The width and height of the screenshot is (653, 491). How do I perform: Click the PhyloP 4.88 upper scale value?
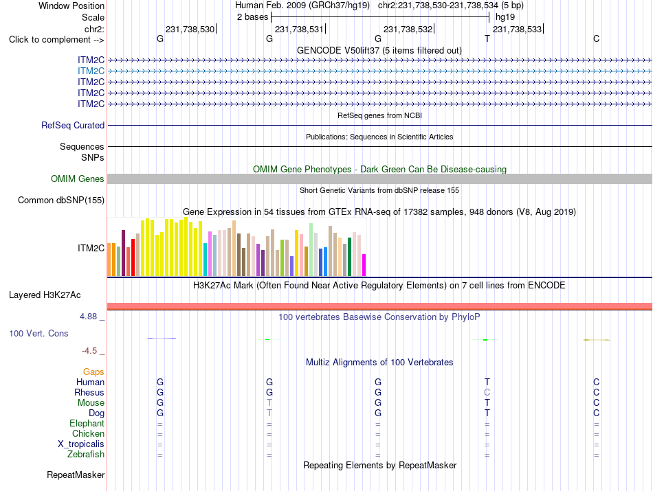(x=88, y=317)
